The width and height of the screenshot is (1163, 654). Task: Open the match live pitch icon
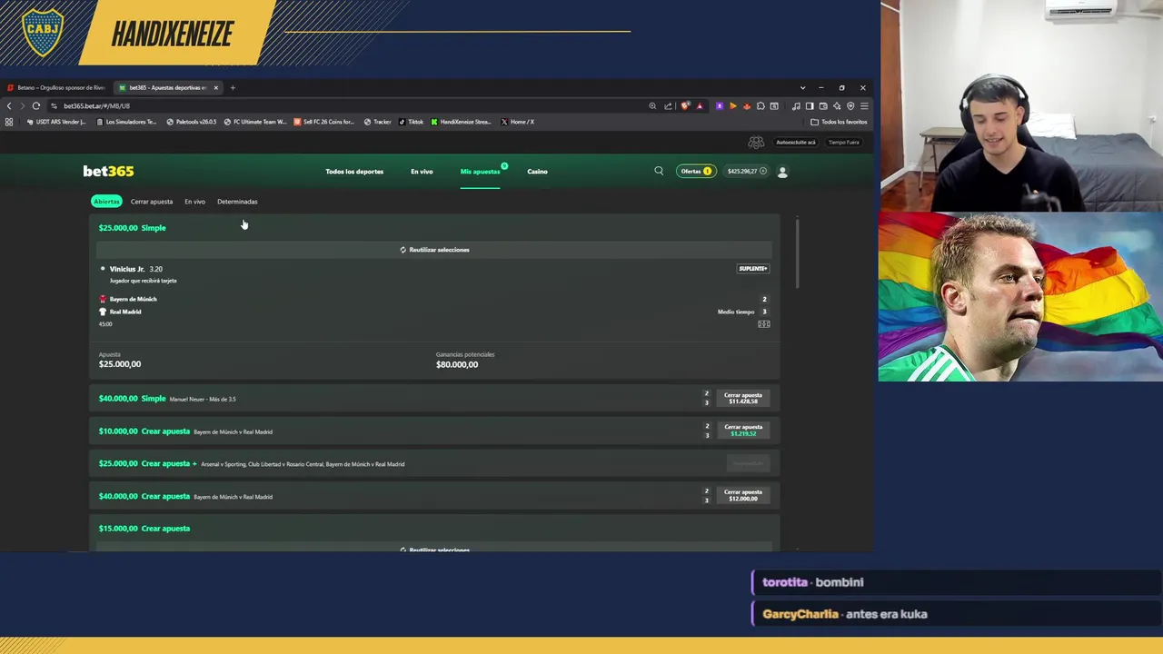tap(764, 324)
